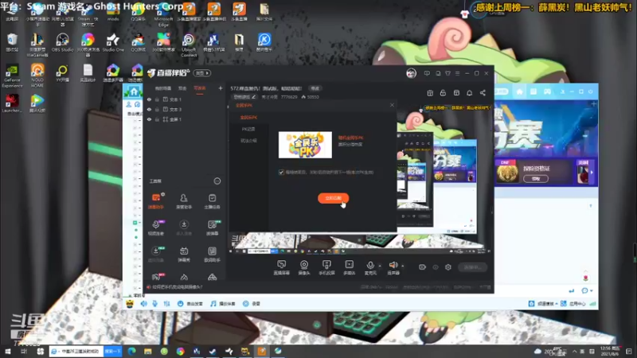637x358 pixels.
Task: Toggle the lock of 文本 3 source
Action: pyautogui.click(x=157, y=110)
